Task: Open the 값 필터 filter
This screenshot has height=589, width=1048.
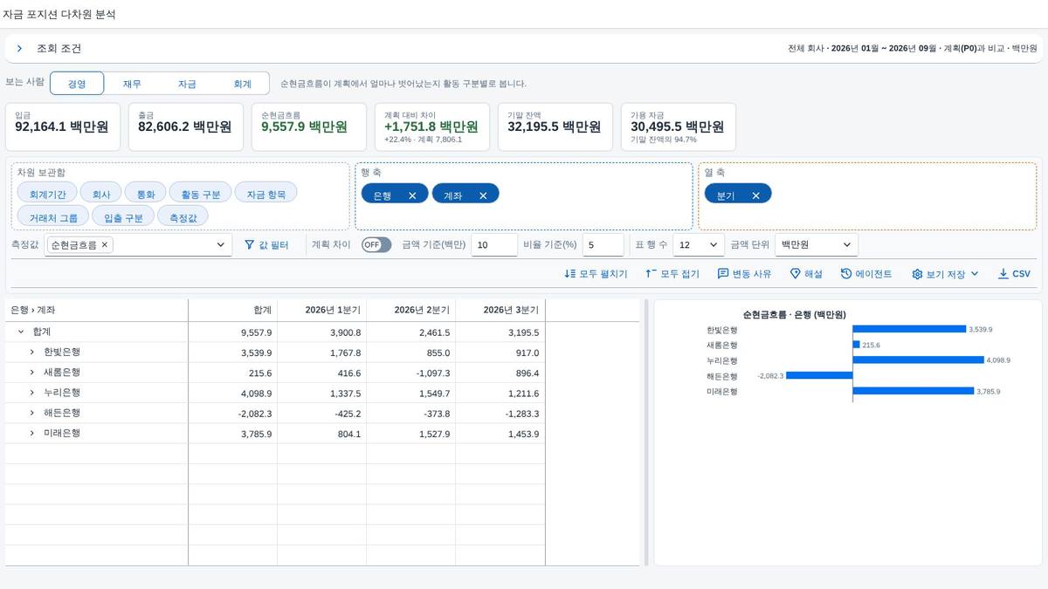Action: pyautogui.click(x=266, y=245)
